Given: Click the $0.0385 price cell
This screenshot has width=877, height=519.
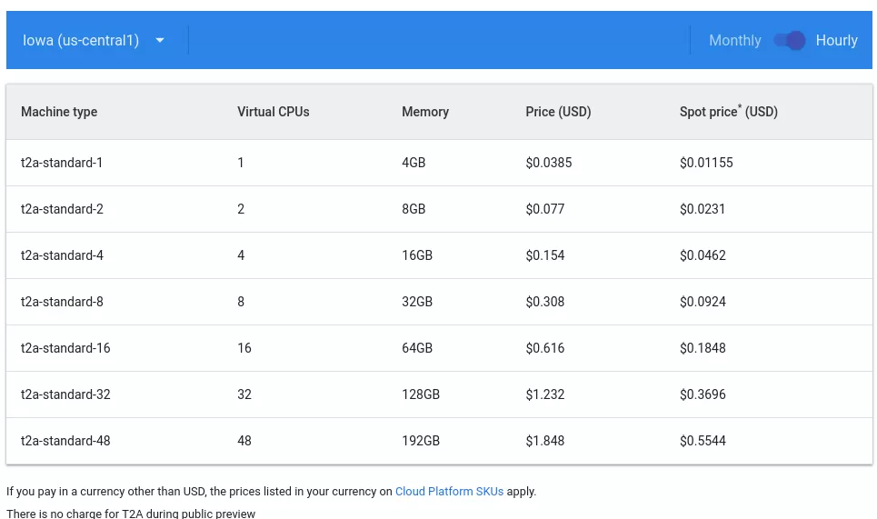Looking at the screenshot, I should coord(549,163).
